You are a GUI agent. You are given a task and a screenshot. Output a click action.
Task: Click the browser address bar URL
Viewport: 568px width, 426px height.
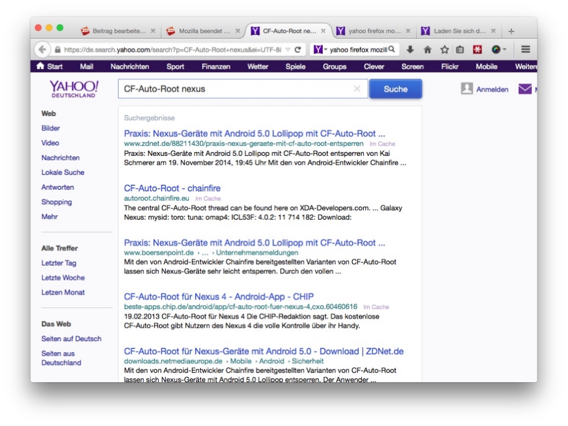[x=173, y=49]
